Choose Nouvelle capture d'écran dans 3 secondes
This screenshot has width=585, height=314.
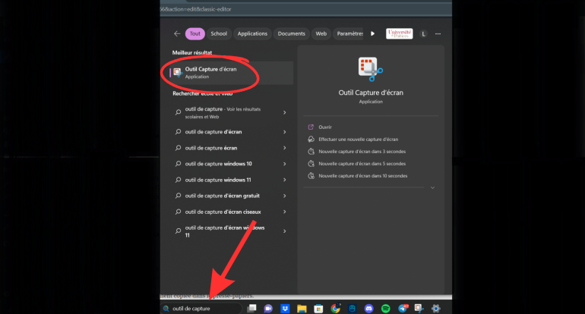click(x=362, y=152)
